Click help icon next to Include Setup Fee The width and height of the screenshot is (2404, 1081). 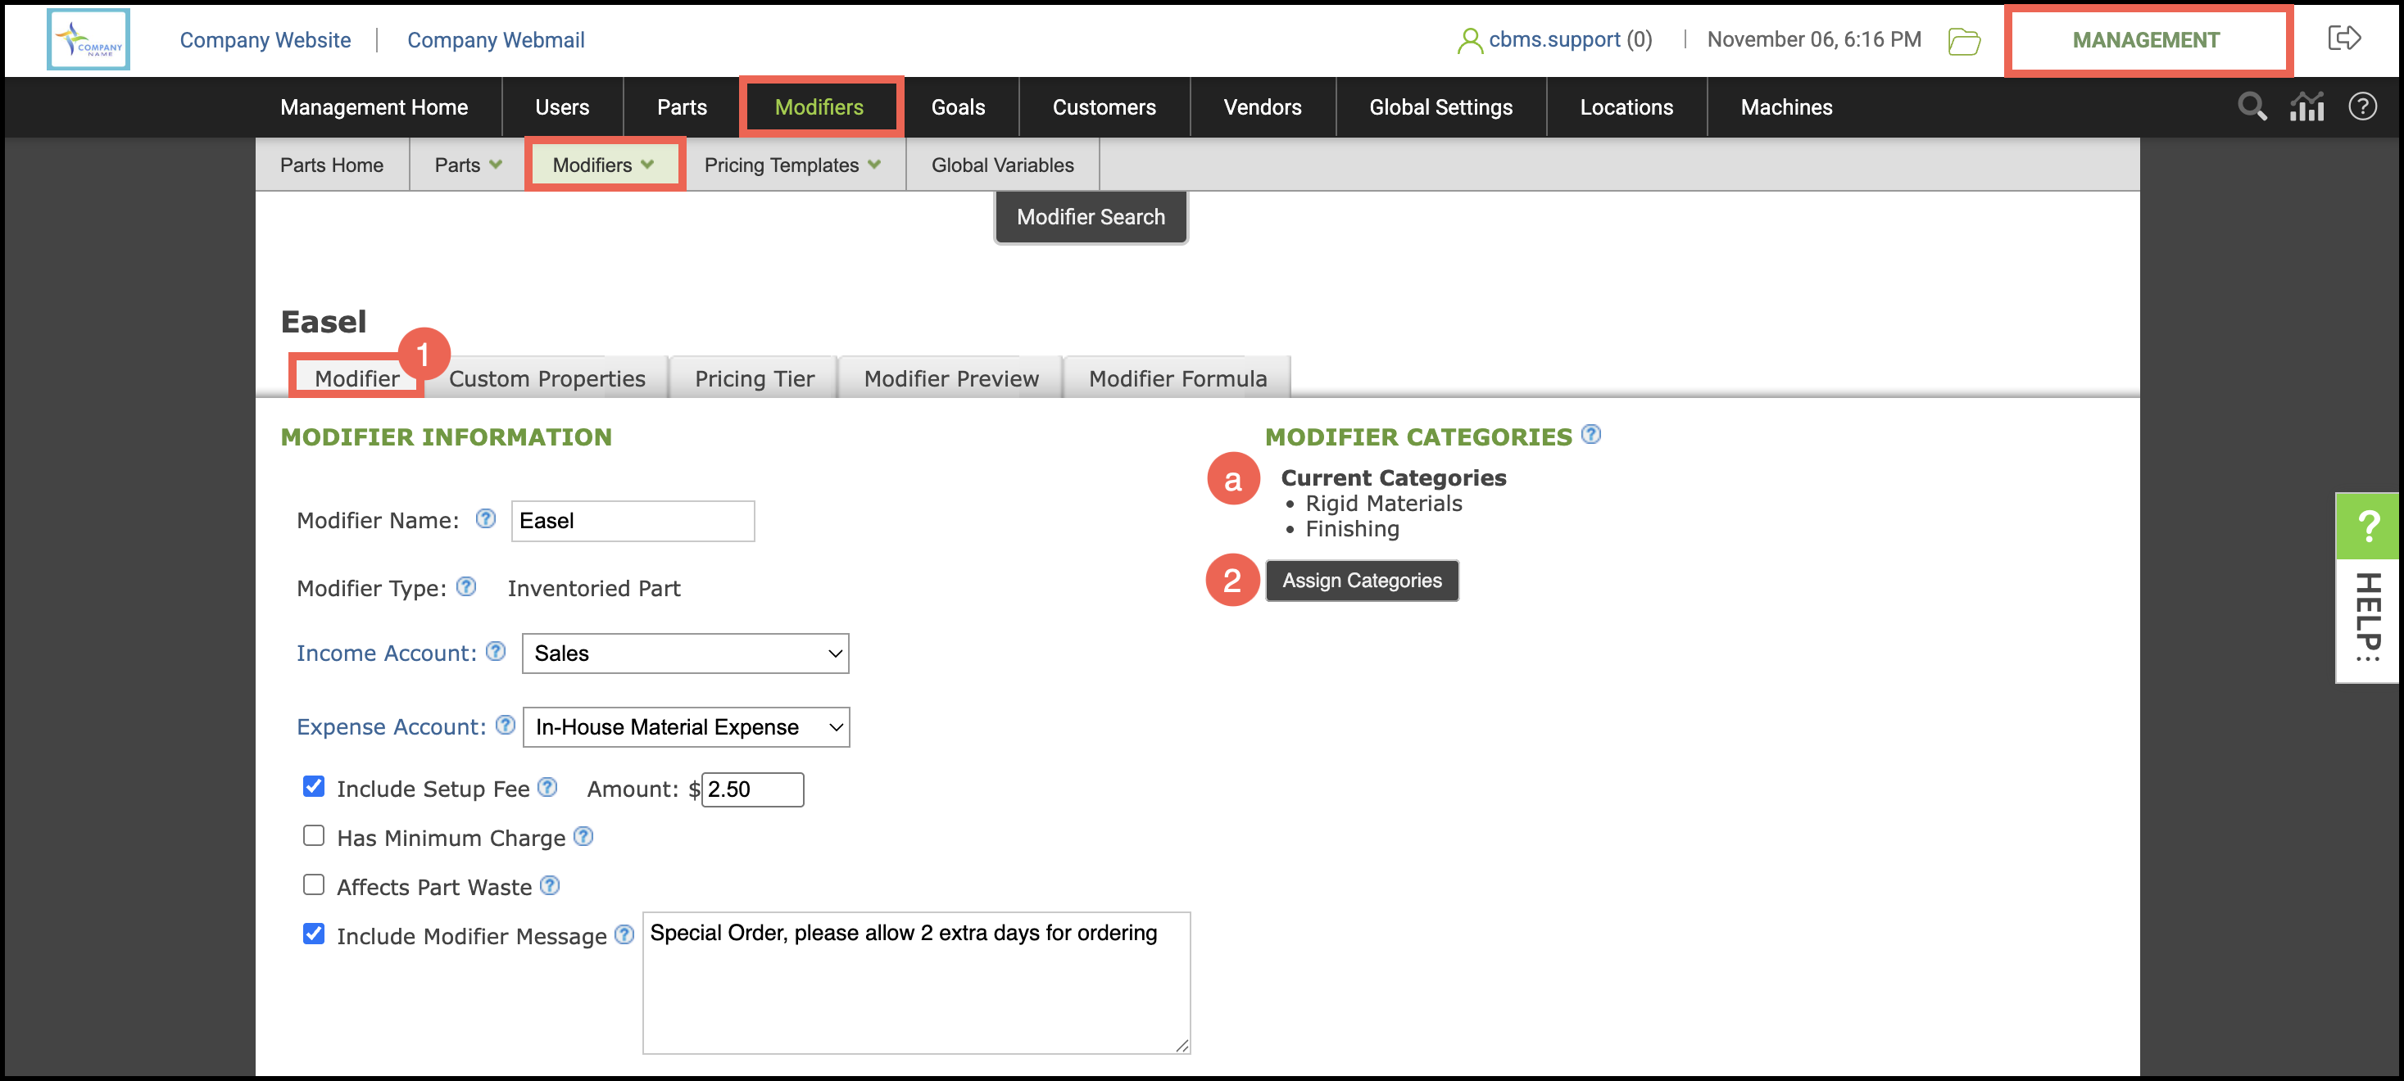coord(548,787)
